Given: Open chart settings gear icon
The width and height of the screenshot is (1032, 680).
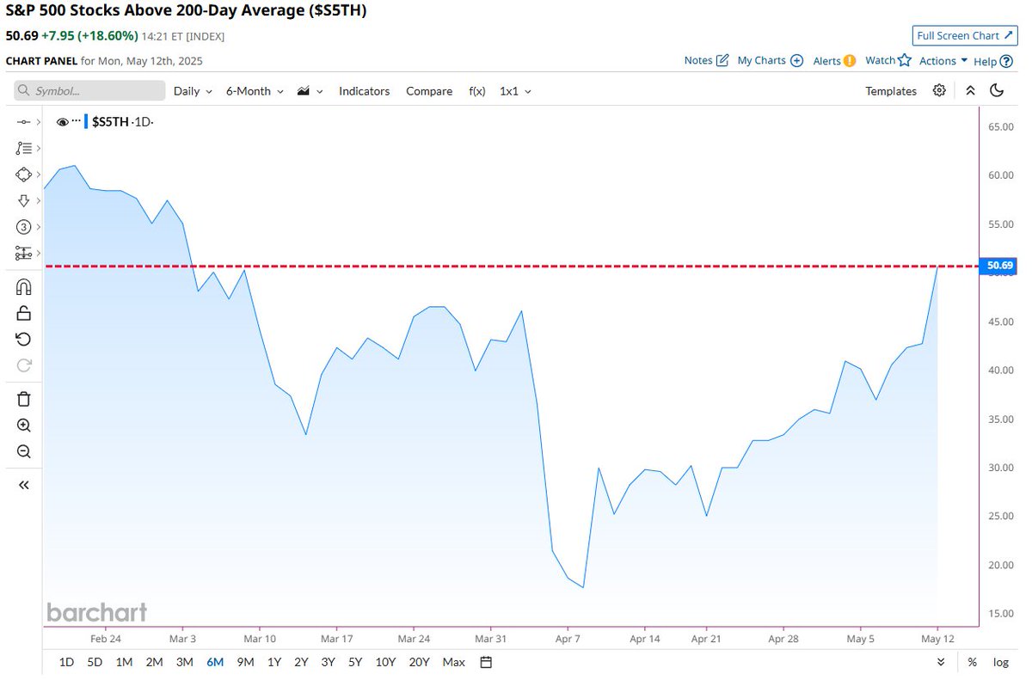Looking at the screenshot, I should click(x=939, y=90).
